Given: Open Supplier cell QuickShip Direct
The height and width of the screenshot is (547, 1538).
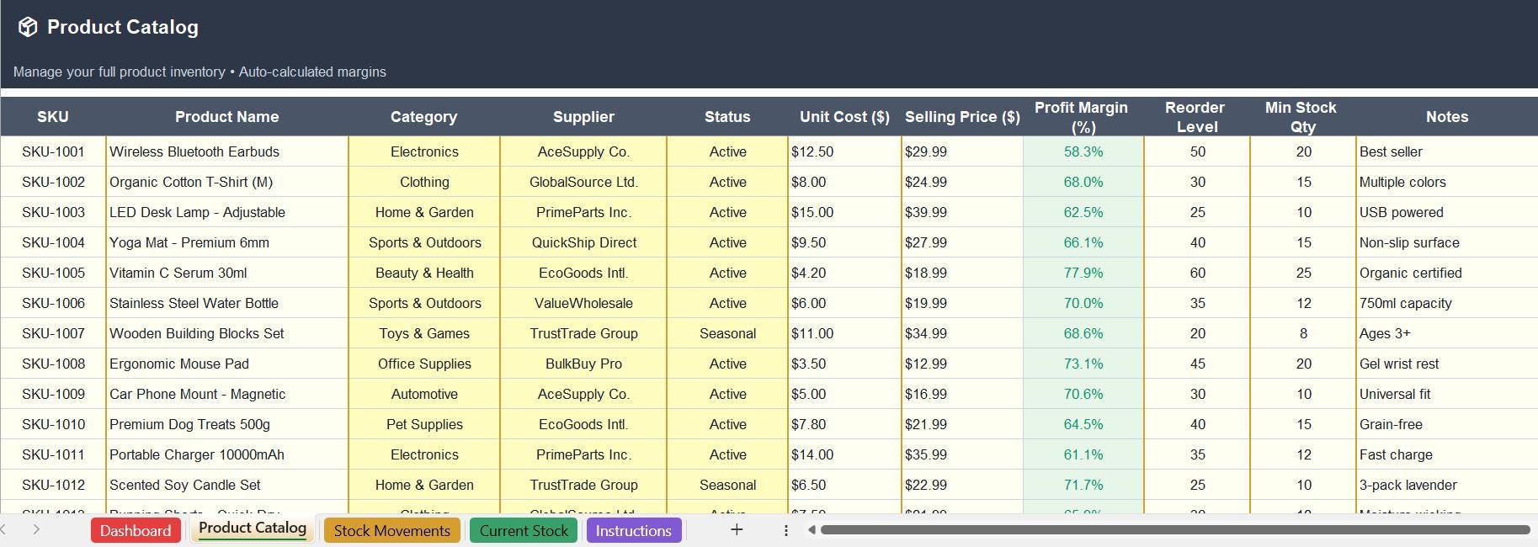Looking at the screenshot, I should (x=583, y=242).
